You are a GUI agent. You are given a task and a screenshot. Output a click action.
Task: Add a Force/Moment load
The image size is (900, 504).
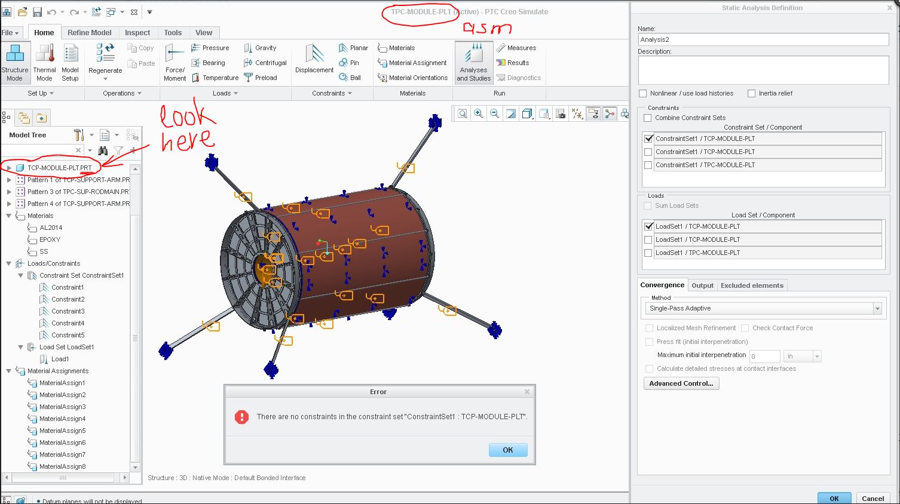coord(175,62)
